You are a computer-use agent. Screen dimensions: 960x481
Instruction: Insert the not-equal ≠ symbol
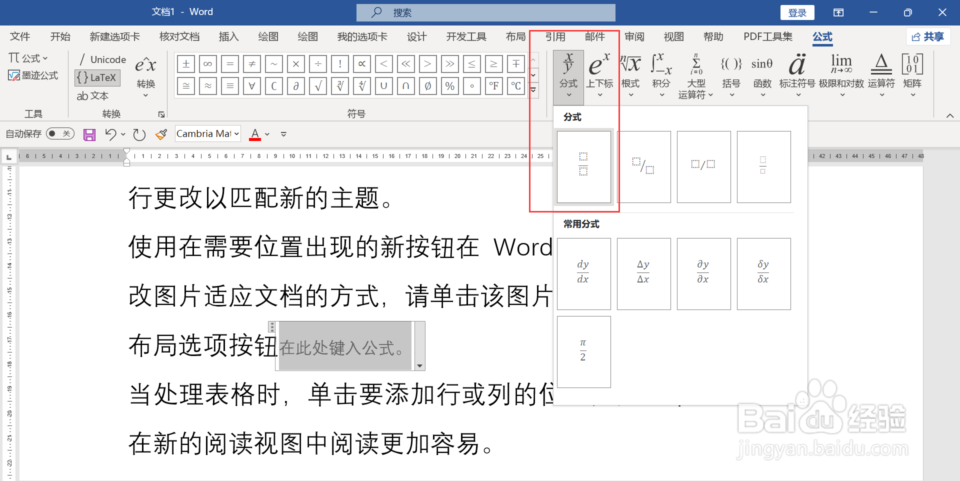point(252,64)
